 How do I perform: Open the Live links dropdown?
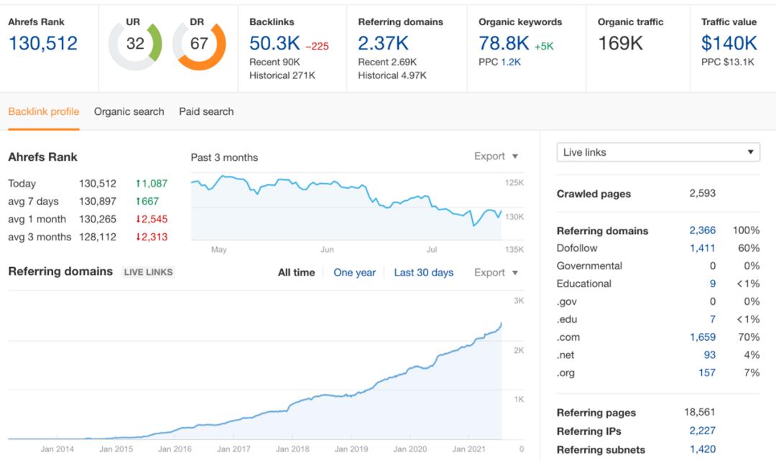(657, 152)
